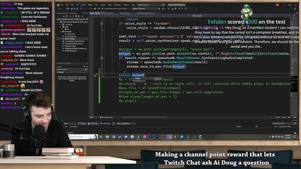Select the output autocomplete suggestion
Image resolution: width=301 pixels, height=169 pixels.
tap(148, 78)
